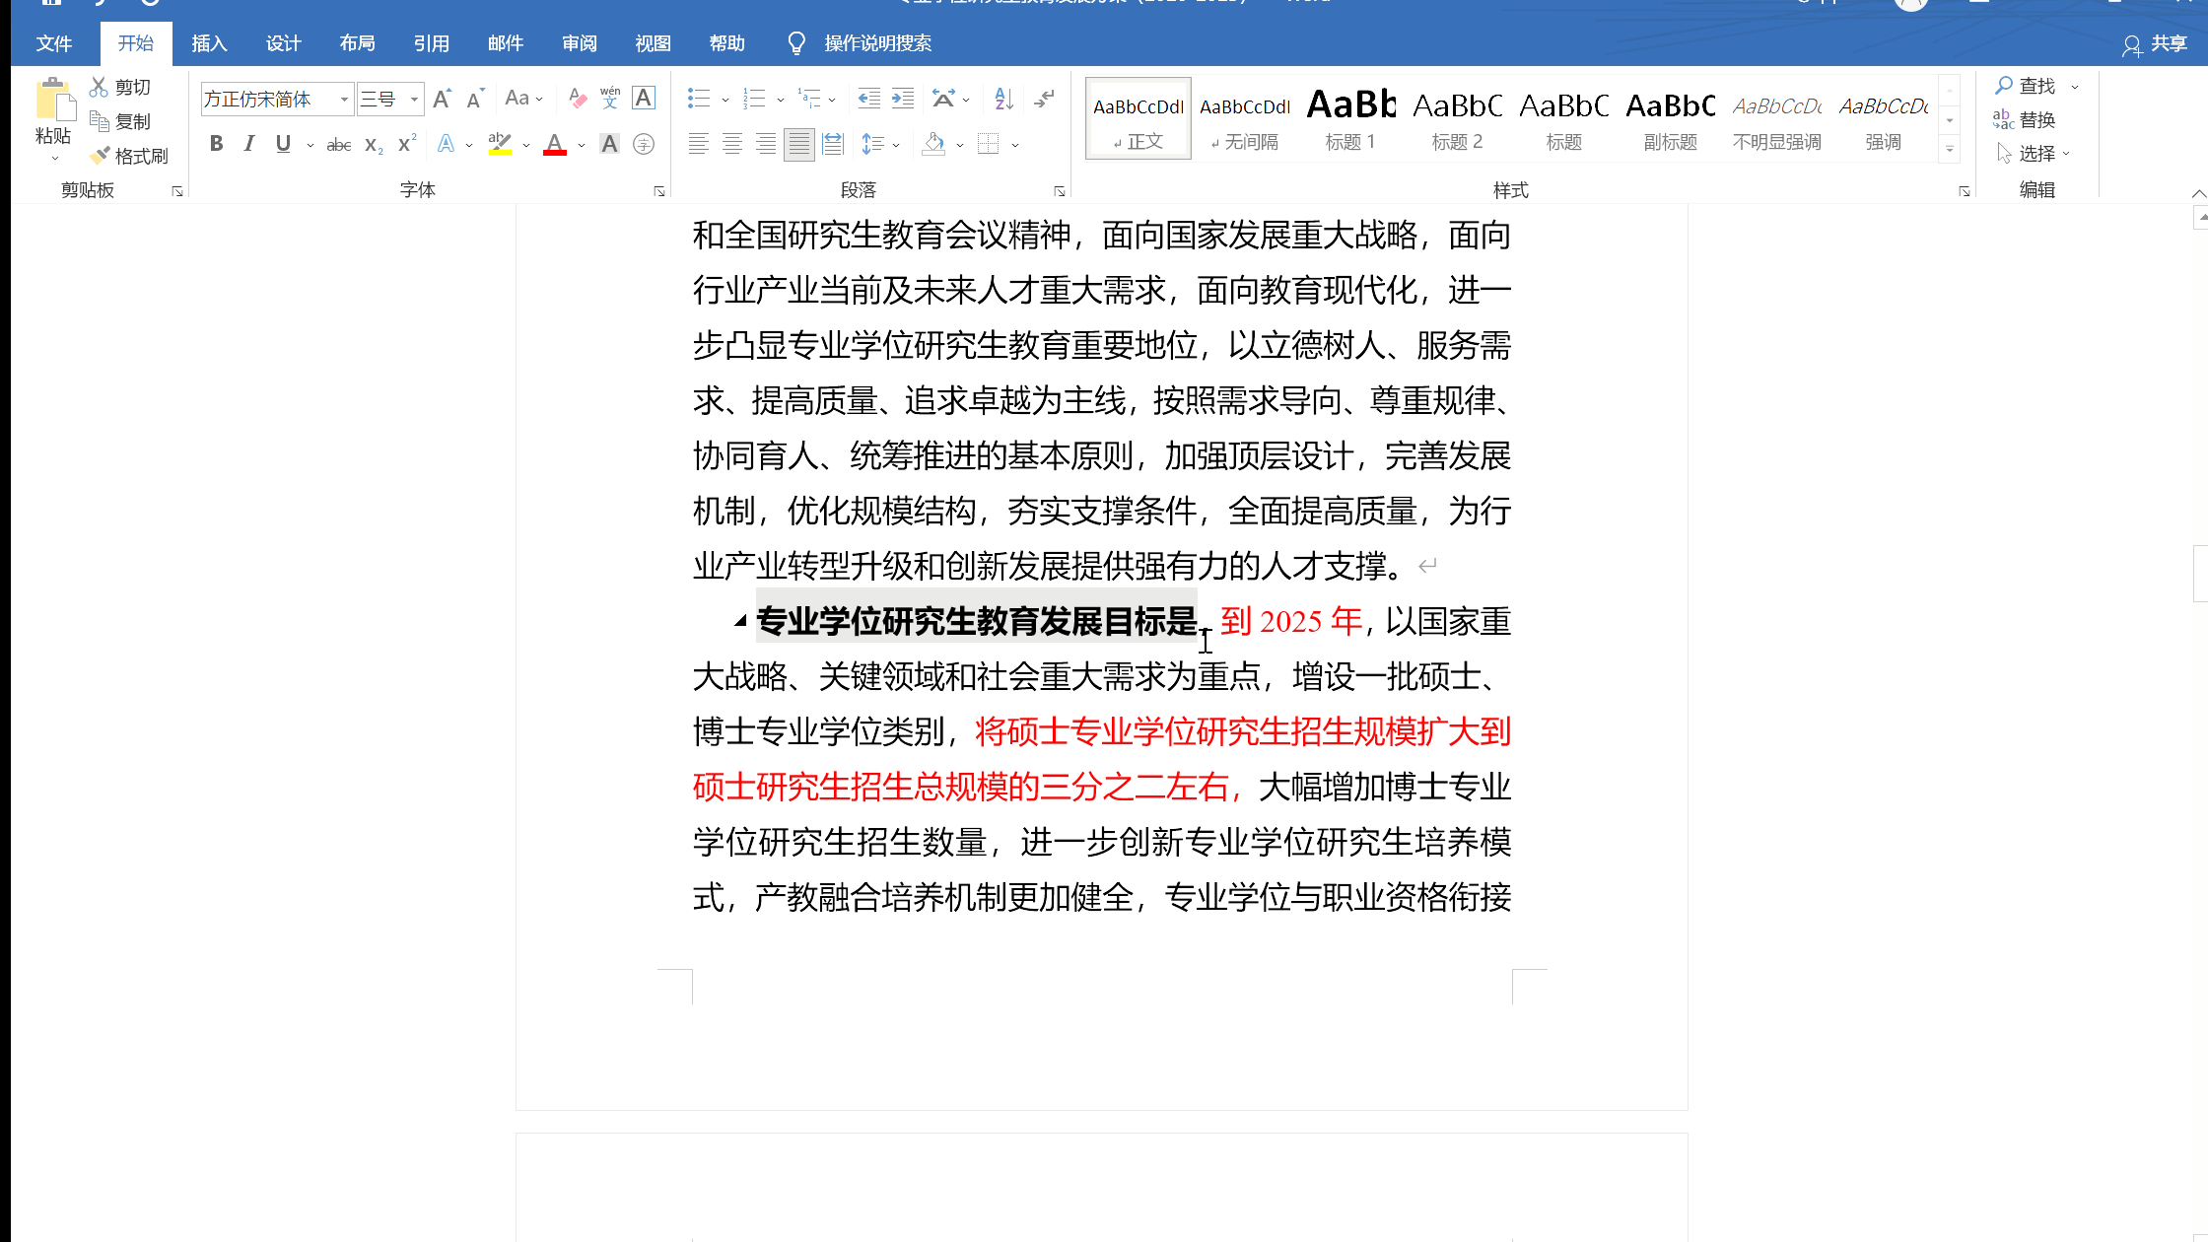Click the Replace button

coord(2024,119)
